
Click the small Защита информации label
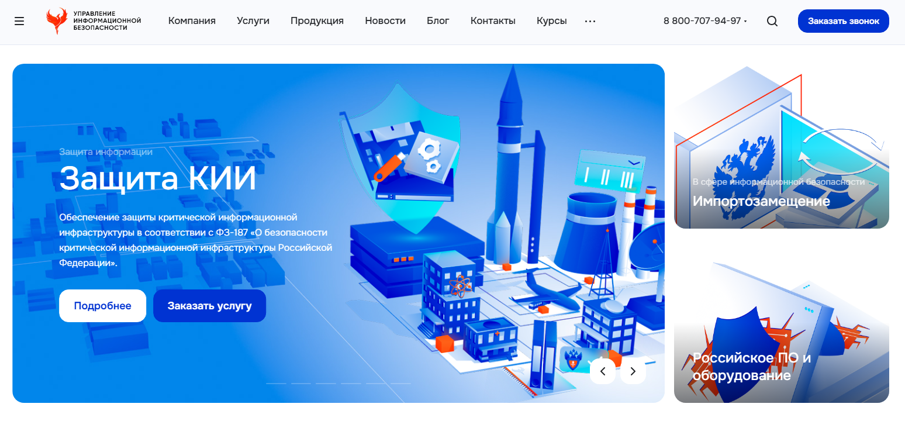106,152
